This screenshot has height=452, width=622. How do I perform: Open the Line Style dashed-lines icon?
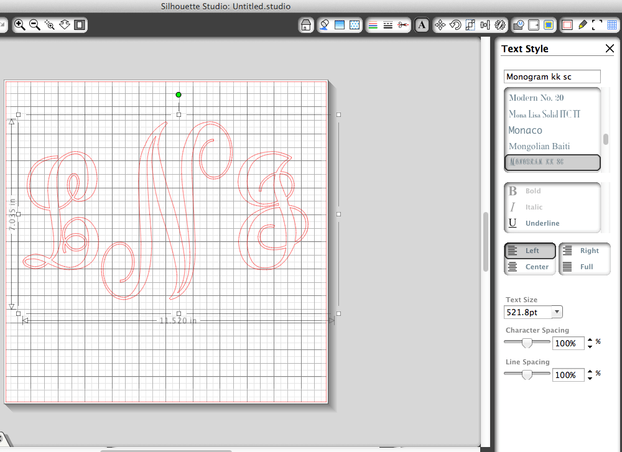pyautogui.click(x=388, y=25)
